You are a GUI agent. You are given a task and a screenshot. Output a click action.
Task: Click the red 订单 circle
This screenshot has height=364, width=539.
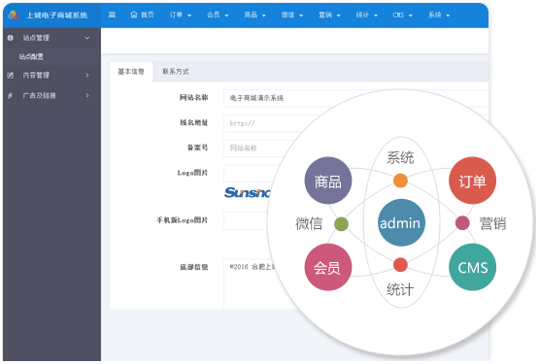click(472, 181)
